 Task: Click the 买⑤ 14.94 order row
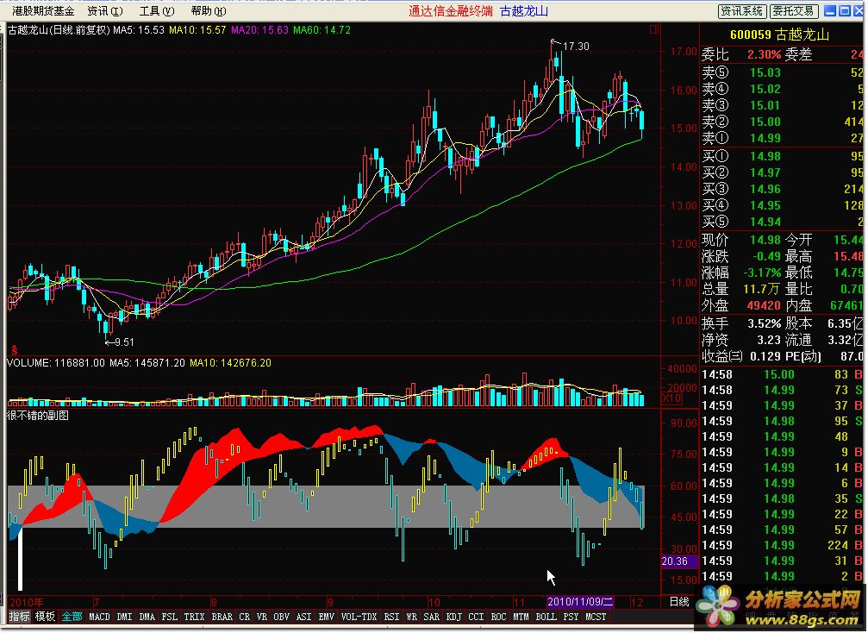(x=784, y=222)
